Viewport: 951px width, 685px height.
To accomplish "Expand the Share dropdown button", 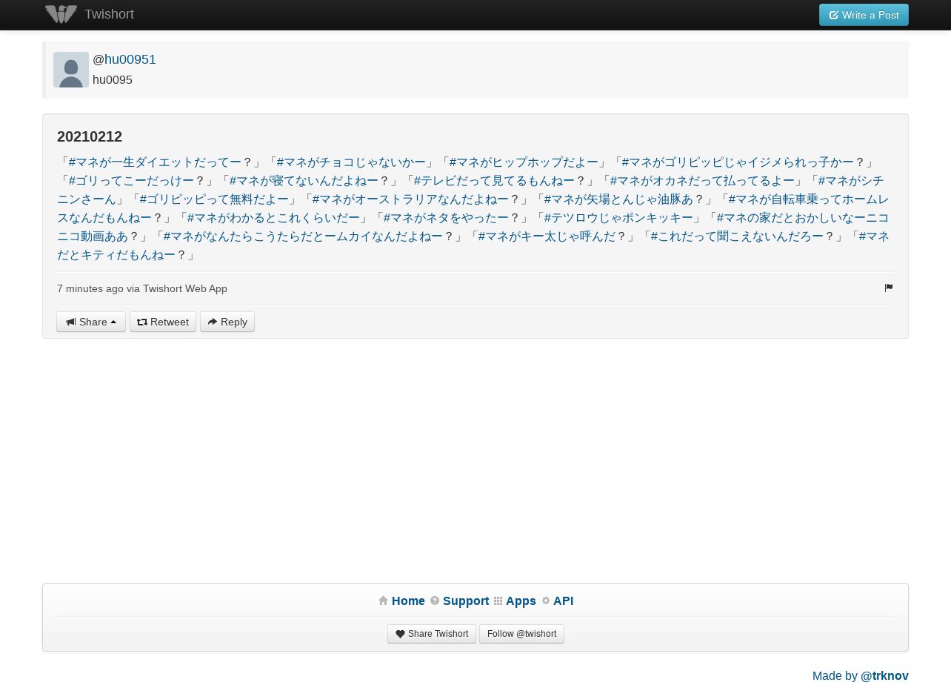I will point(91,322).
